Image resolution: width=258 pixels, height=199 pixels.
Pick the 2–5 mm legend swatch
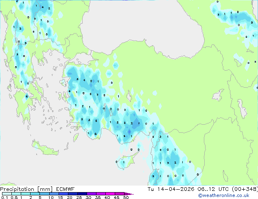(x=35, y=194)
